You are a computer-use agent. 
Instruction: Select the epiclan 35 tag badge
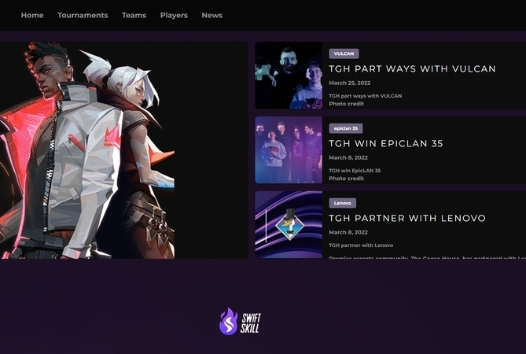[346, 128]
